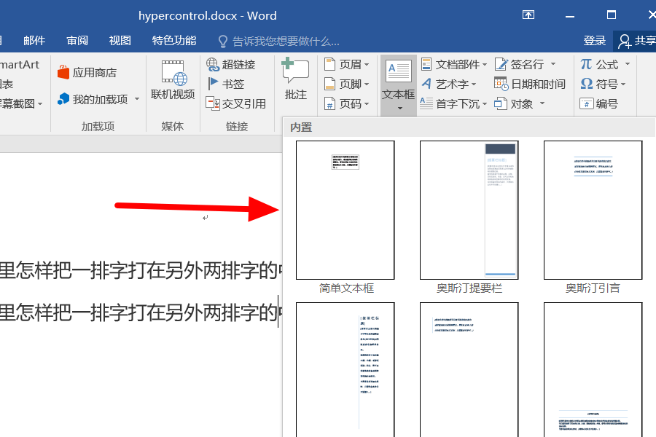Click the 页眉 header icon

pos(329,64)
